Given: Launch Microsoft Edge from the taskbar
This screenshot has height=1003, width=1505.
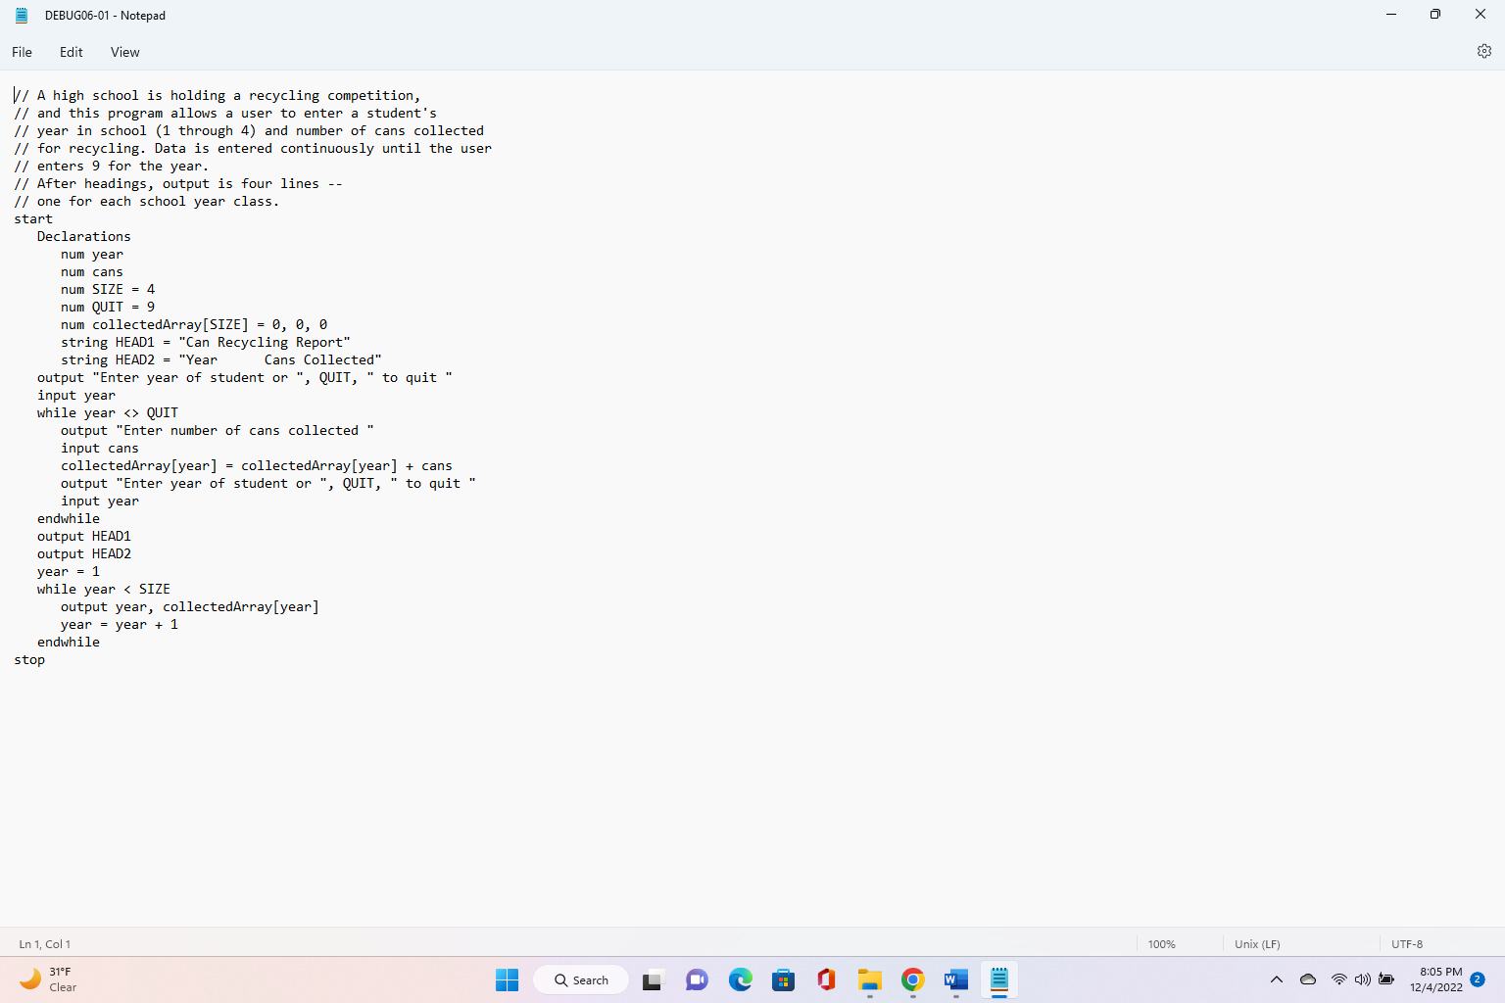Looking at the screenshot, I should 740,979.
